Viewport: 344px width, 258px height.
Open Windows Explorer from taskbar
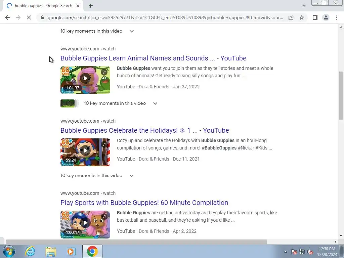[x=51, y=251]
